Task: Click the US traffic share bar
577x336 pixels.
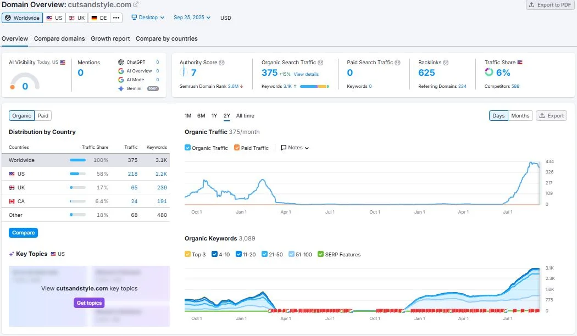Action: 77,174
